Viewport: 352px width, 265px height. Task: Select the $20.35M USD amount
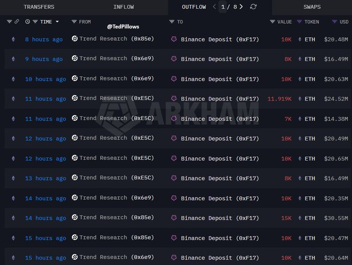click(336, 198)
